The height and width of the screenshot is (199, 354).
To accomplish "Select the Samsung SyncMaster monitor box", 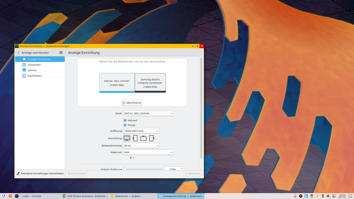I will [150, 83].
